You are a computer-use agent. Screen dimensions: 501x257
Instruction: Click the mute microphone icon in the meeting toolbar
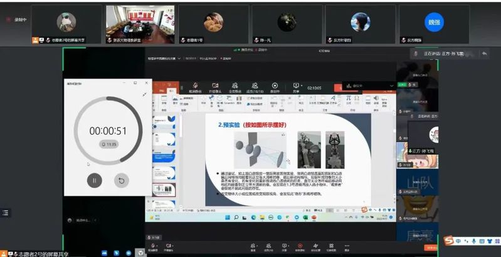click(x=195, y=86)
